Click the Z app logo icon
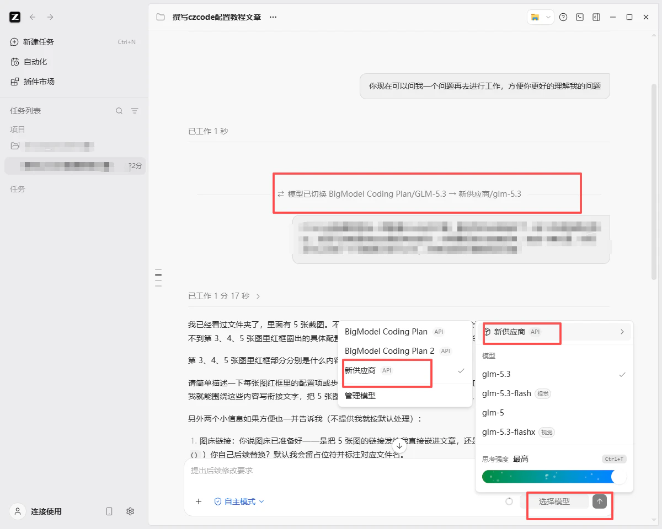Viewport: 662px width, 529px height. 15,17
